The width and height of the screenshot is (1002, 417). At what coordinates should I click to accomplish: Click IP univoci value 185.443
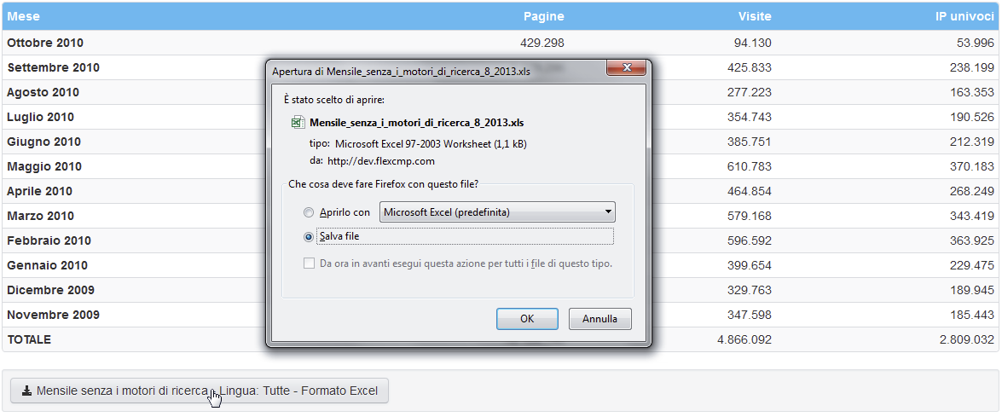click(x=972, y=315)
